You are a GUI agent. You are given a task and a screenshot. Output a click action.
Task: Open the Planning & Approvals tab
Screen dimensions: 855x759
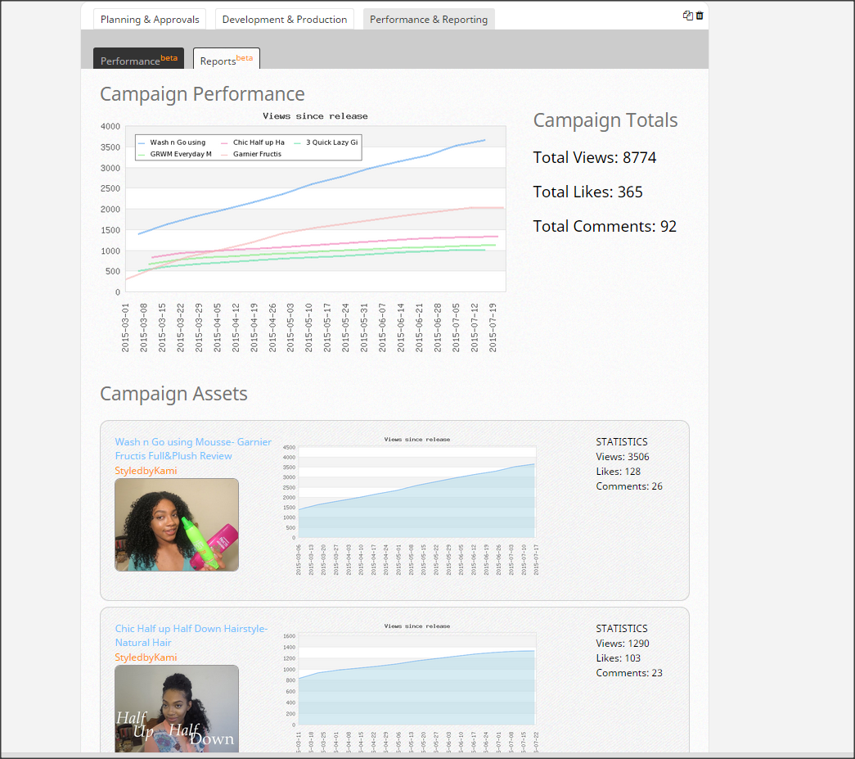click(150, 20)
